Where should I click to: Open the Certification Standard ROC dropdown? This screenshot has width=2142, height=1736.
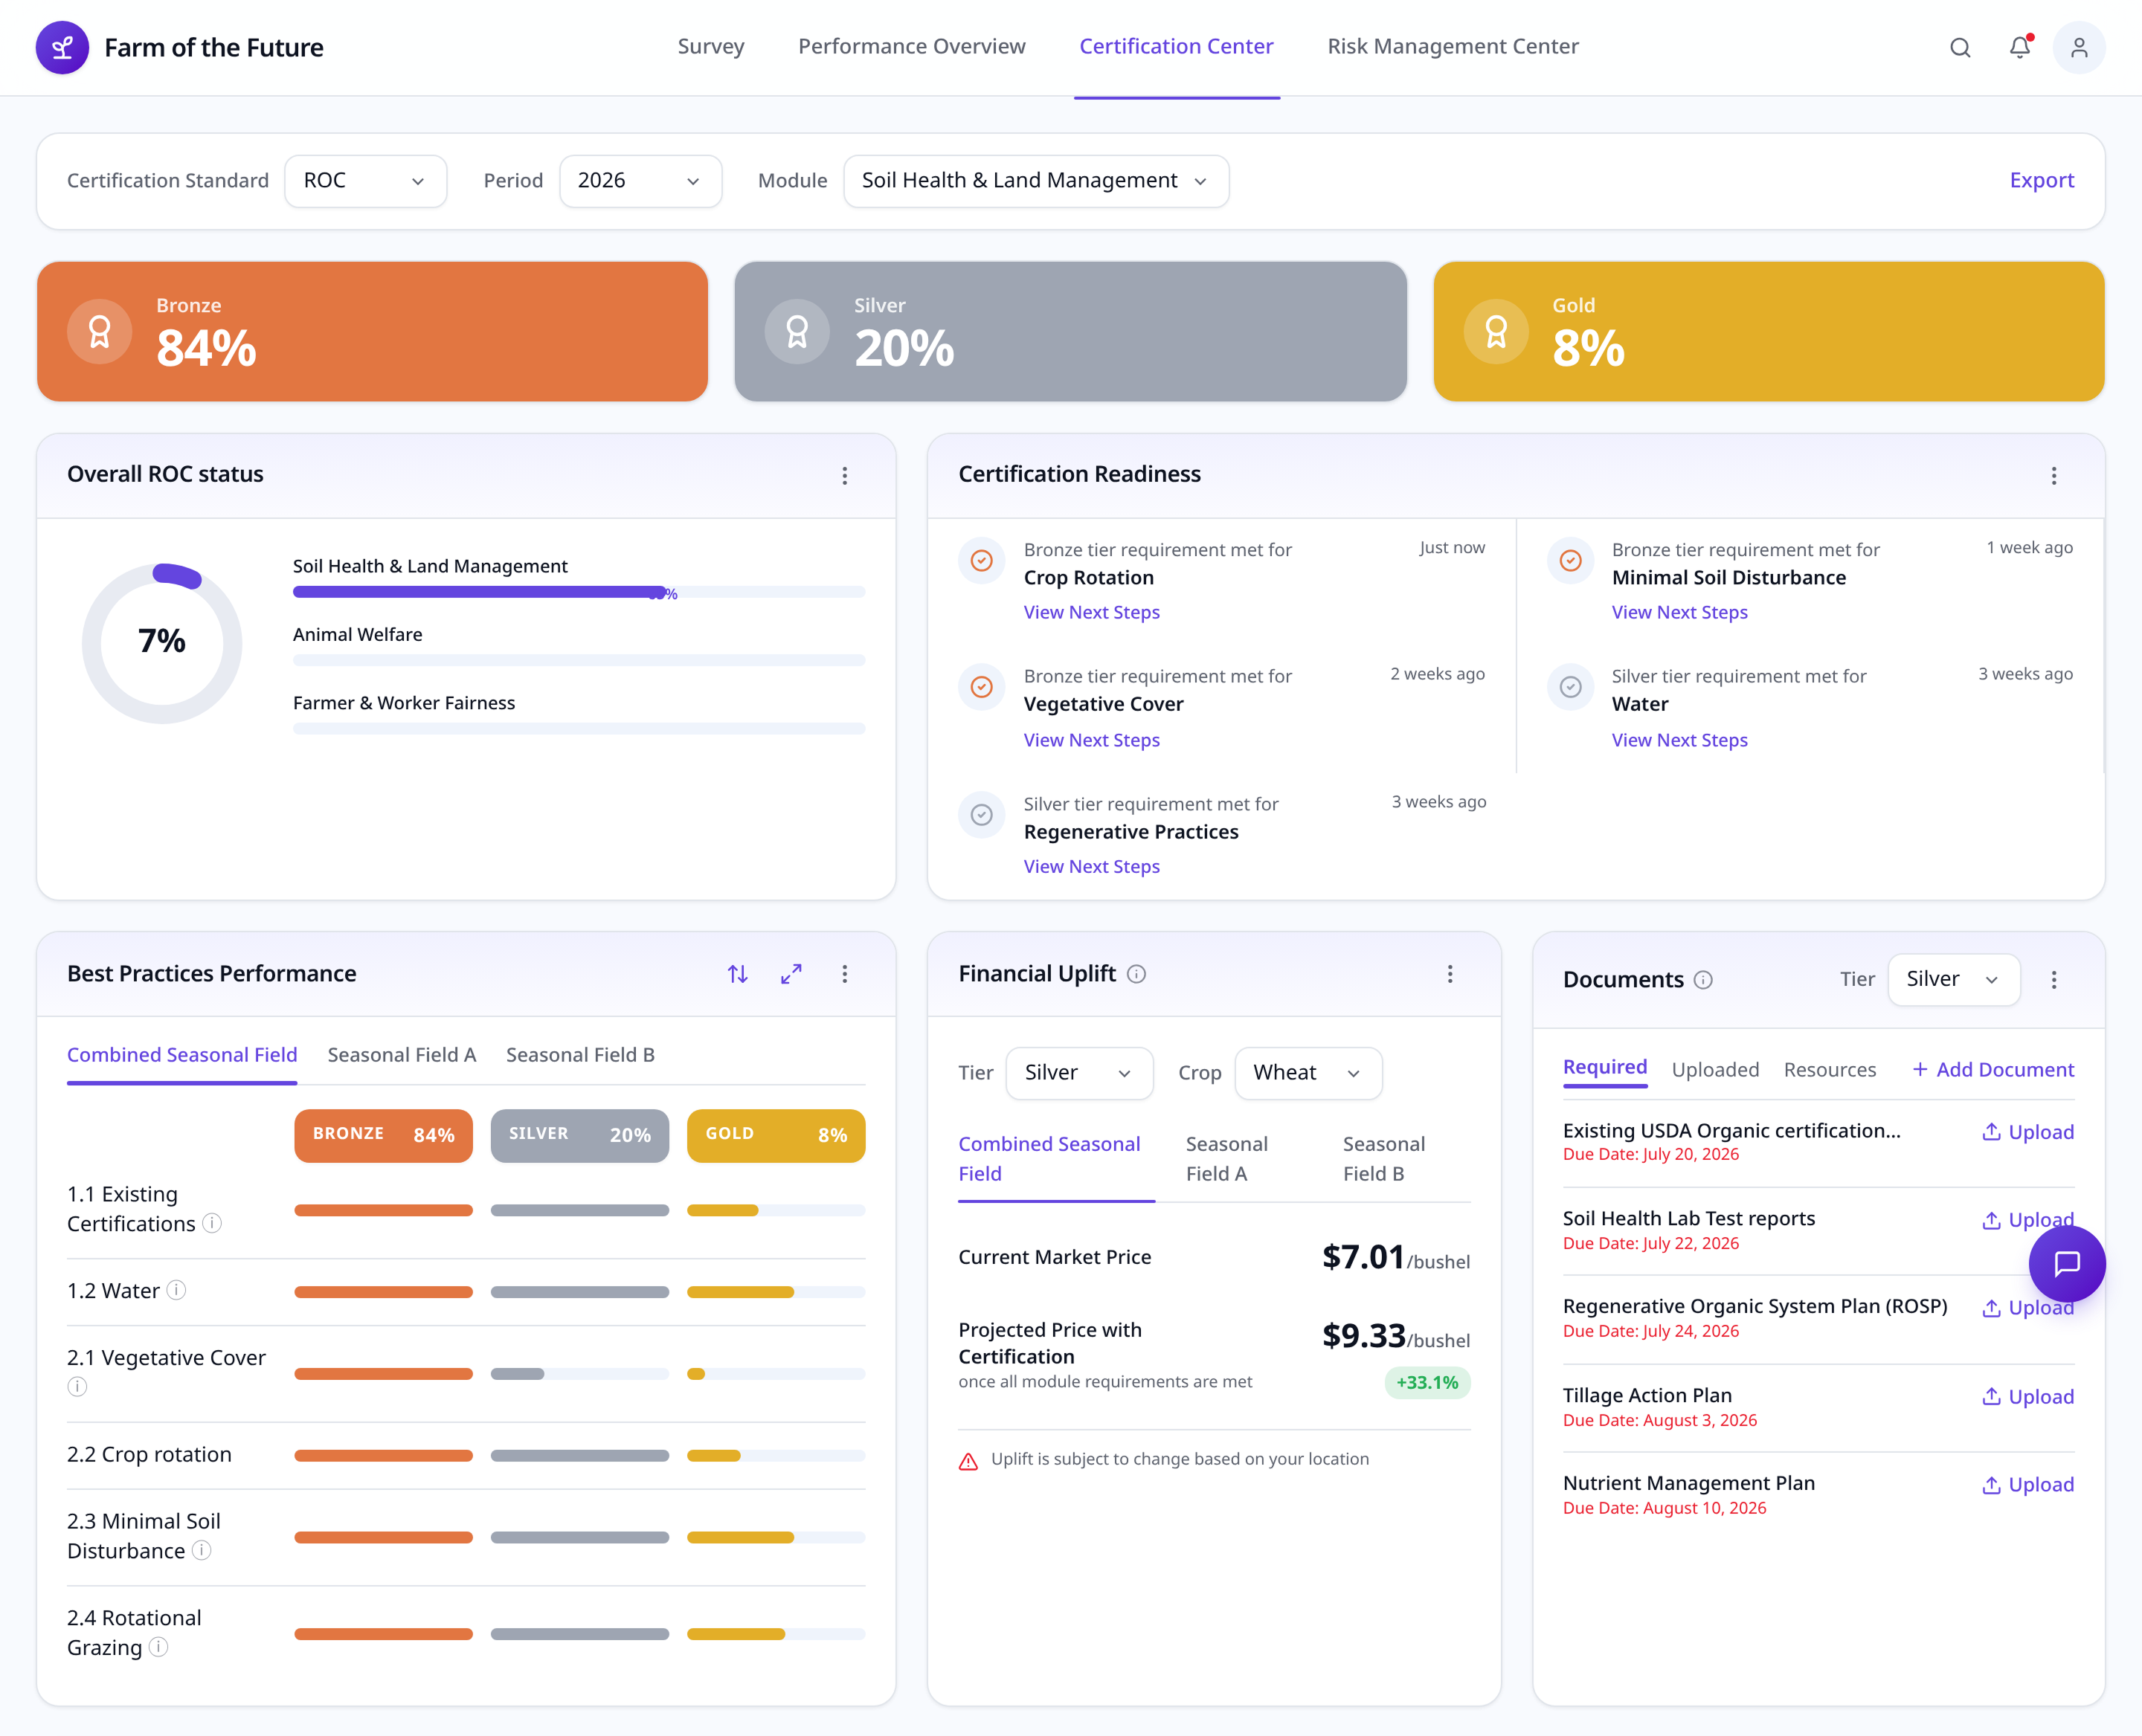(x=365, y=181)
